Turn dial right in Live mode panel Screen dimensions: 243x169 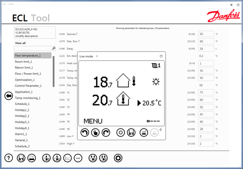point(106,133)
